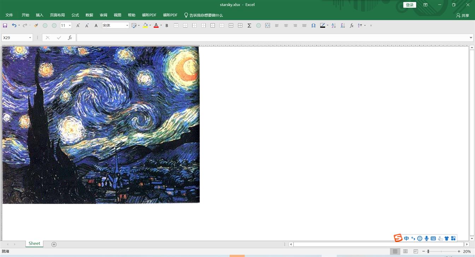Customize Quick Access Toolbar arrow
Image resolution: width=475 pixels, height=257 pixels.
pyautogui.click(x=371, y=25)
